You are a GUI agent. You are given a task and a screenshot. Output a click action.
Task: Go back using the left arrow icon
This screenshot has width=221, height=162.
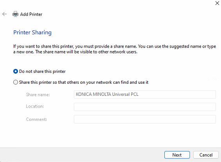click(x=5, y=14)
